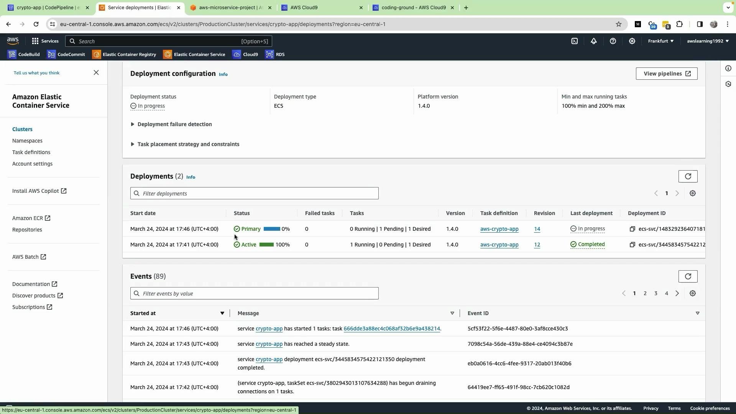
Task: Open the Elastic Container Registry favorites shortcut
Action: (x=124, y=54)
